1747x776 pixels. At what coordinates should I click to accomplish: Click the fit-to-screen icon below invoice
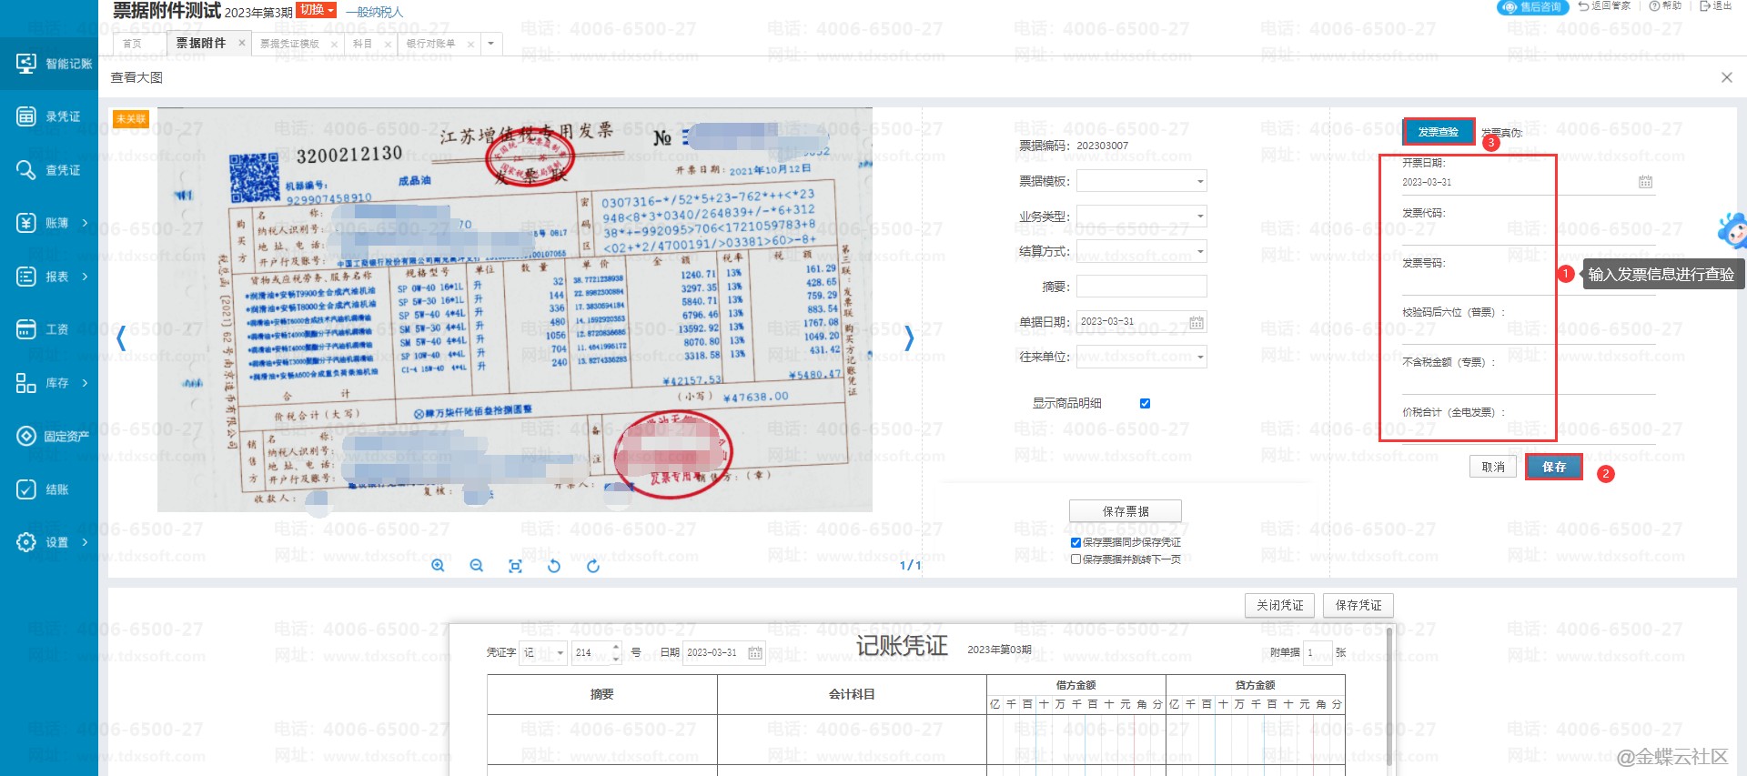[515, 566]
